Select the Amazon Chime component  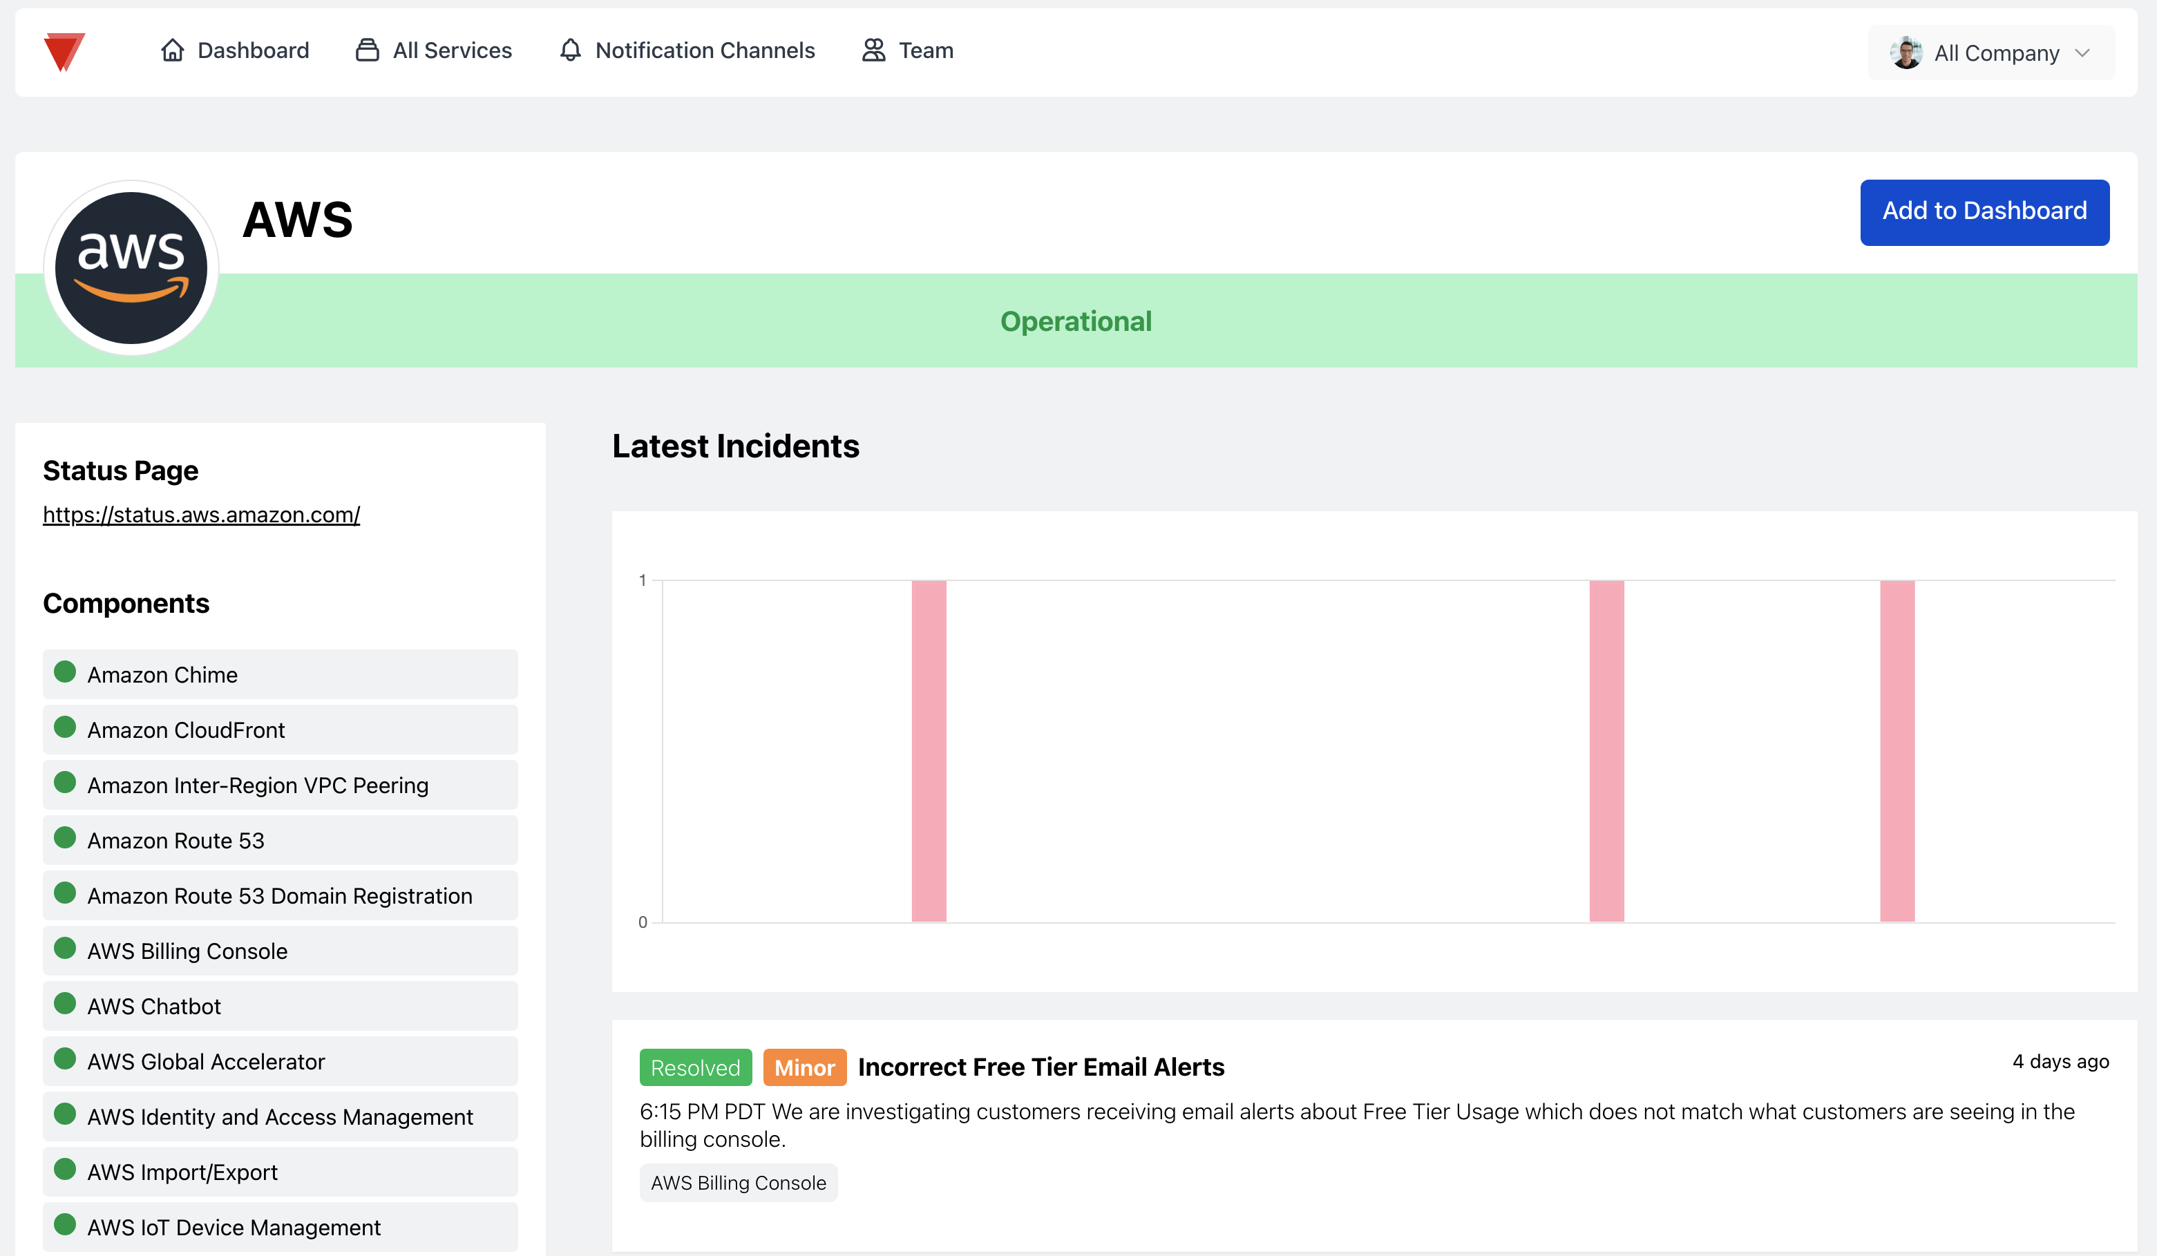(280, 675)
